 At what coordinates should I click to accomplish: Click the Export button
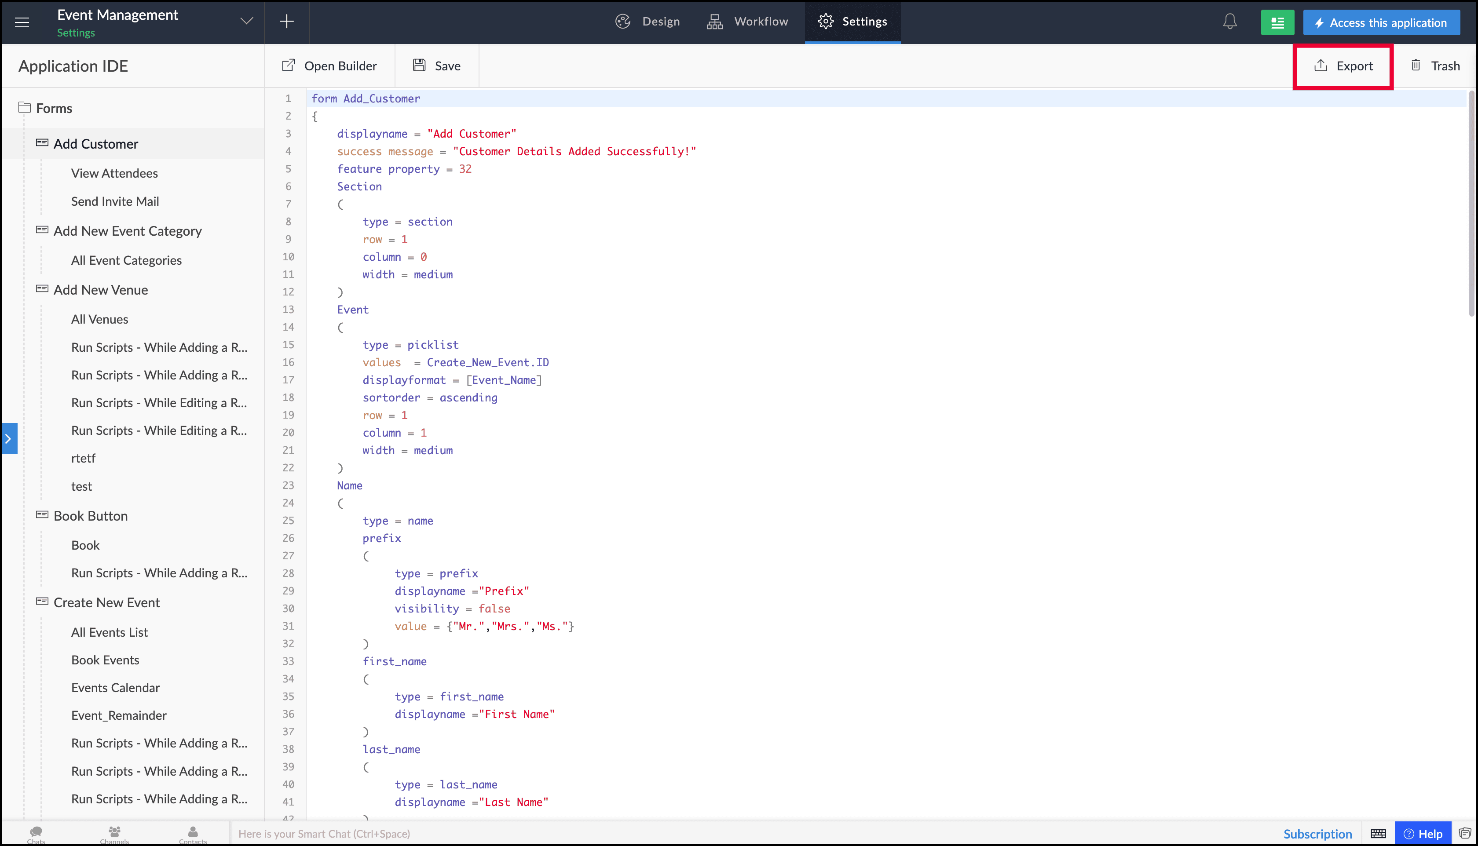[x=1343, y=66]
